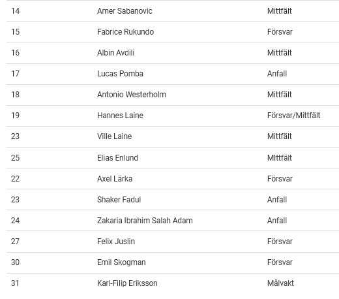
Task: Click jersey number 31
Action: tap(15, 283)
